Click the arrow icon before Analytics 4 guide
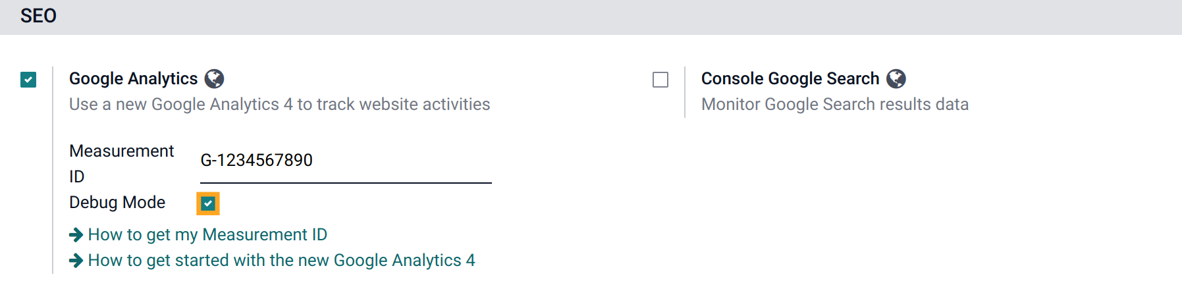1182x291 pixels. (76, 260)
